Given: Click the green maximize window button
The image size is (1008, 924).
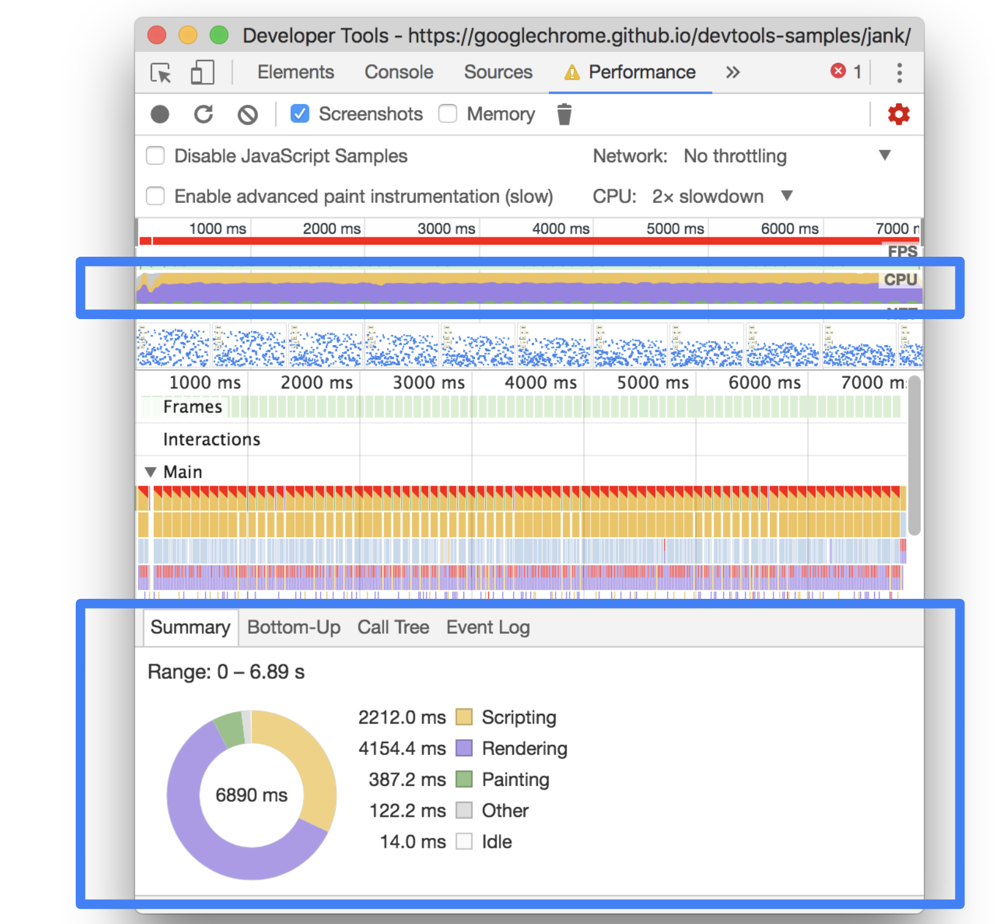Looking at the screenshot, I should coord(219,35).
